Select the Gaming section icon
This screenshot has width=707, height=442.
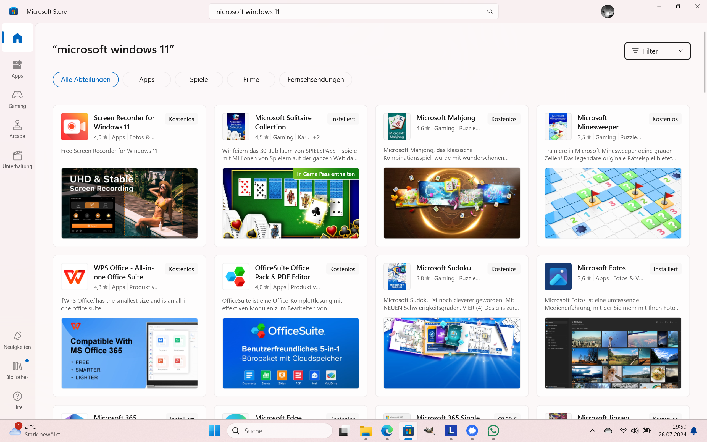17,99
